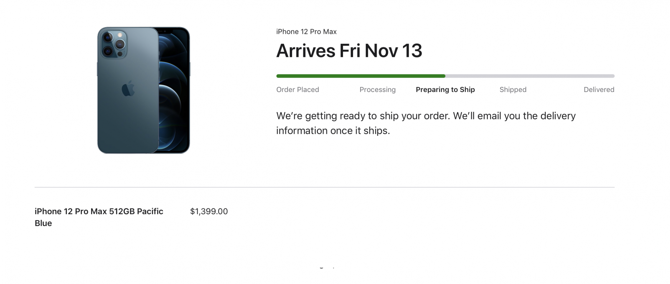Click the triple camera module on the phone
Screen dimensions: 670x284
click(114, 44)
